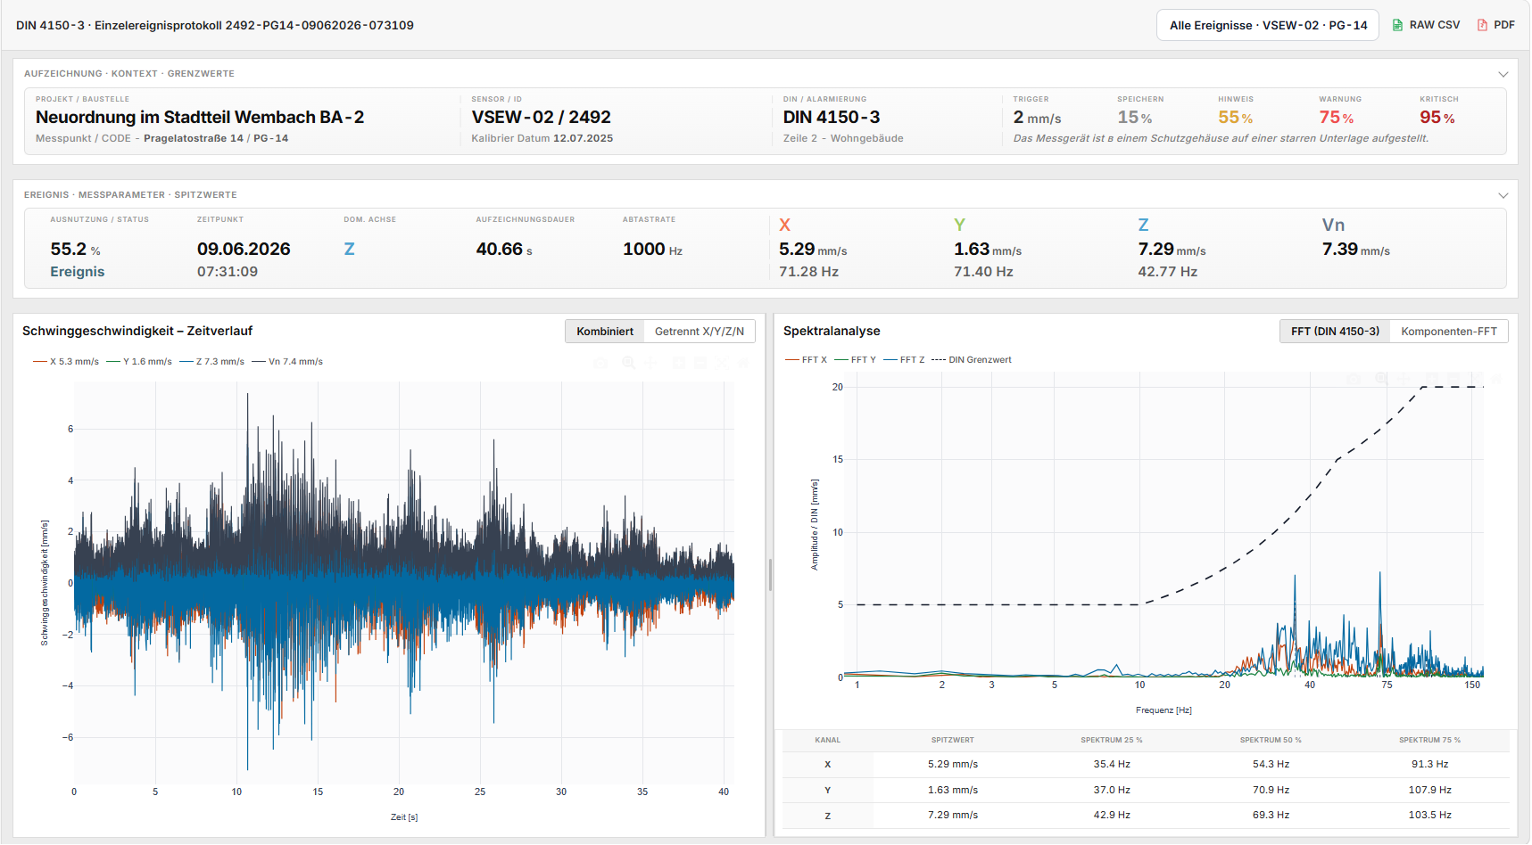Click the 103.5 Hz cell in Z row
This screenshot has width=1532, height=845.
tap(1429, 816)
